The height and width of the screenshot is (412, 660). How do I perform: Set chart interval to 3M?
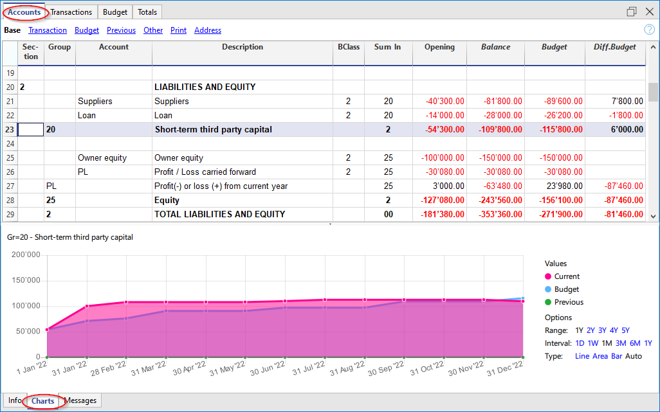click(620, 343)
